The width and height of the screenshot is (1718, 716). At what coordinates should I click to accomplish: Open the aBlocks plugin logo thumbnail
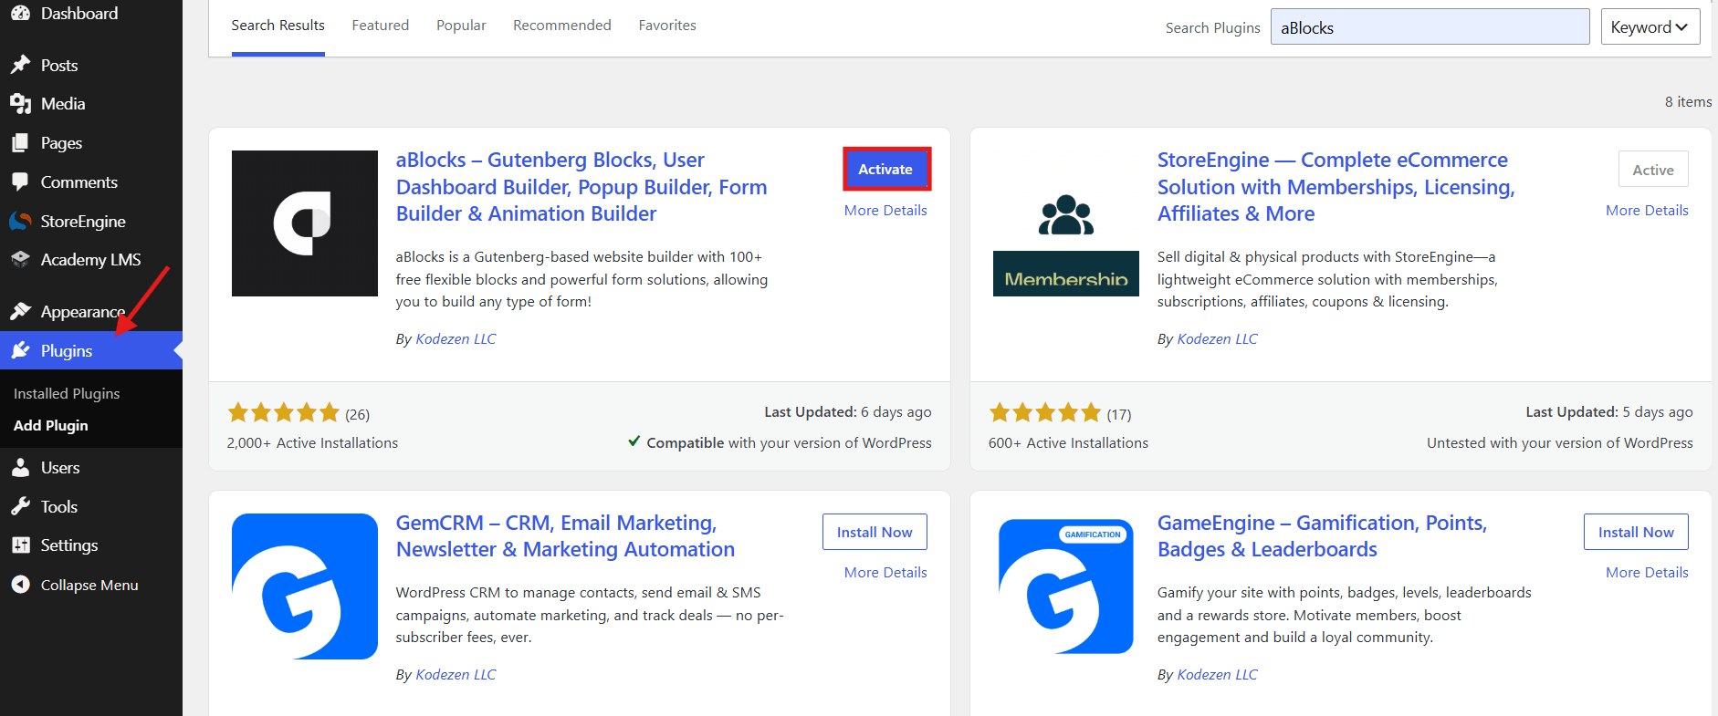pyautogui.click(x=305, y=223)
